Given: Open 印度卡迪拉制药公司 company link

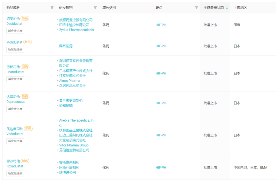Looking at the screenshot, I should point(74,25).
